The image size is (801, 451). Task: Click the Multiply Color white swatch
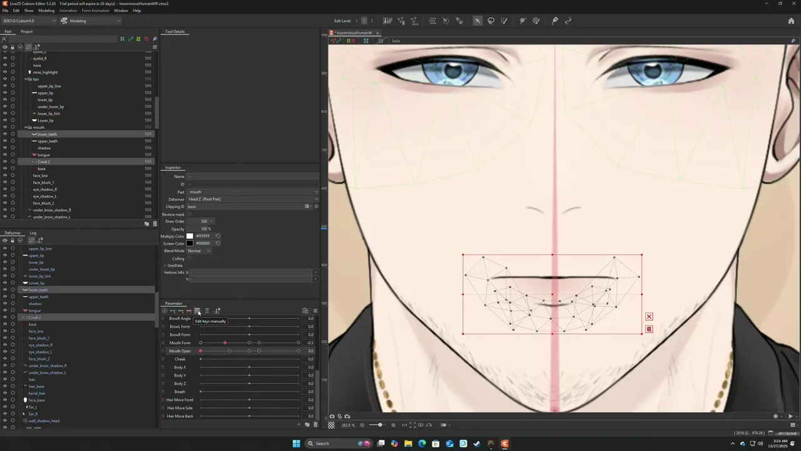coord(190,236)
